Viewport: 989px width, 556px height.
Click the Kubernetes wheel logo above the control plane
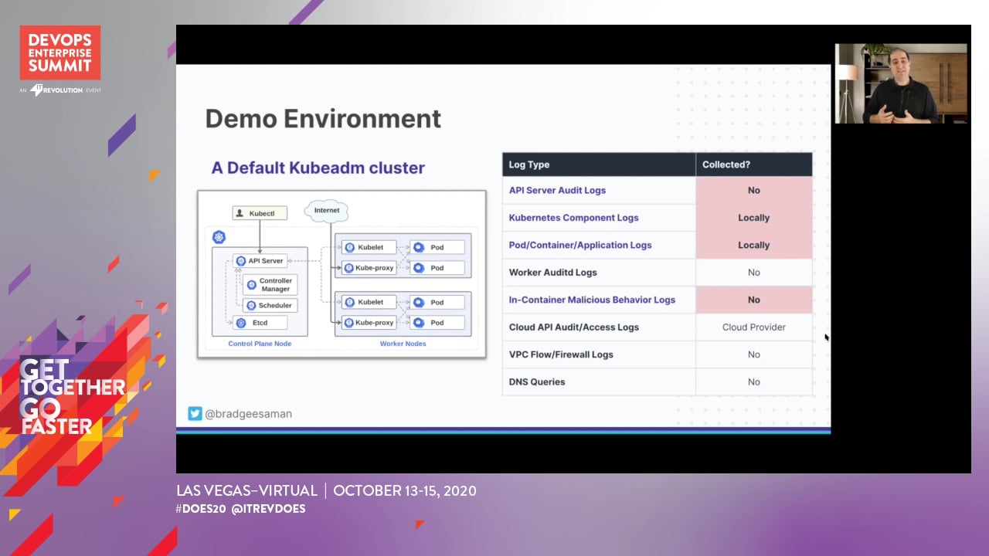coord(219,237)
